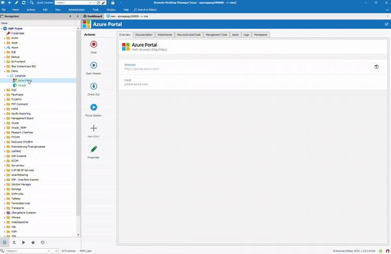Expand the VMware folder
The width and height of the screenshot is (391, 254).
coord(5,218)
